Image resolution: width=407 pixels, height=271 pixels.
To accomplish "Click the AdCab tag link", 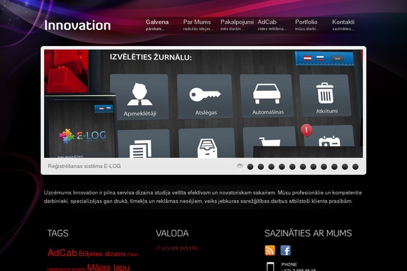I will 62,253.
